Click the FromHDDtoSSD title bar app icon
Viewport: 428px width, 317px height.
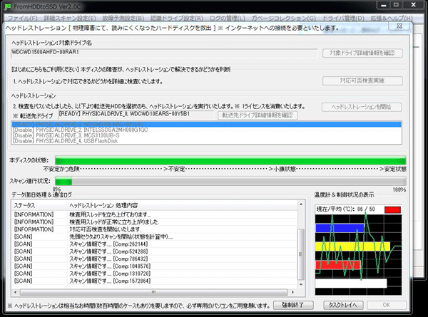(x=8, y=6)
